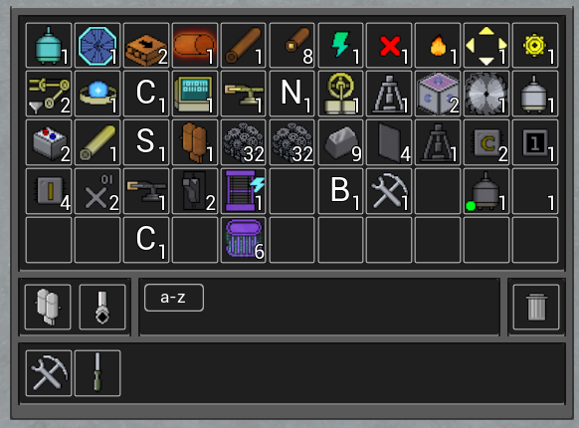
Task: Select the battery with red and blue terminals
Action: [49, 142]
